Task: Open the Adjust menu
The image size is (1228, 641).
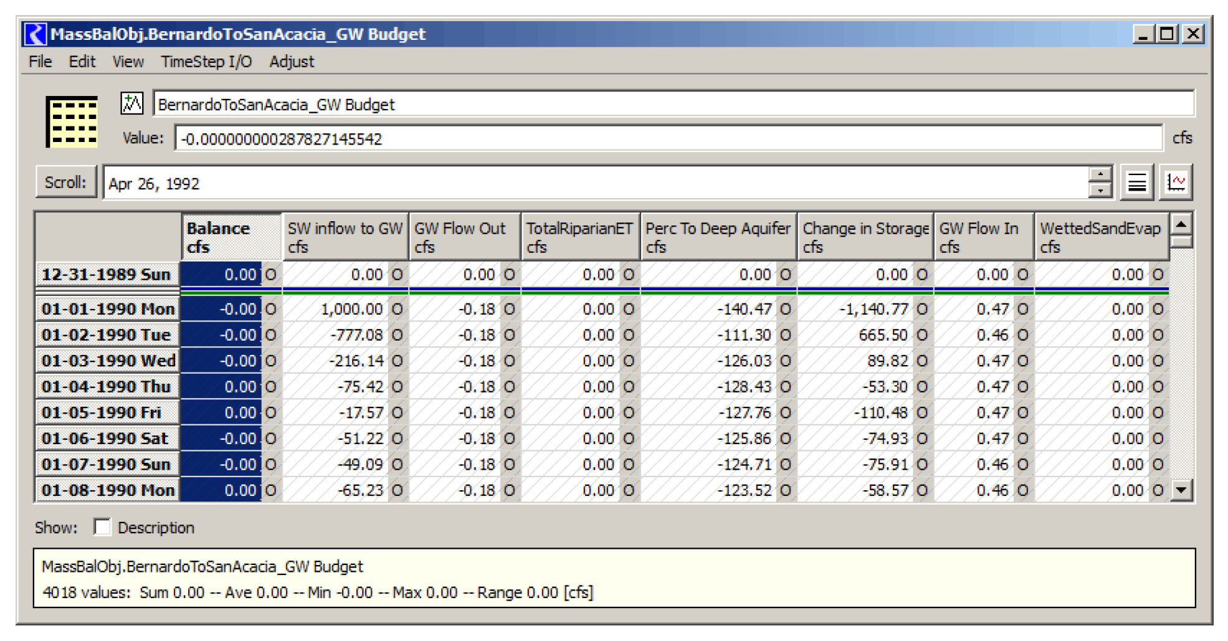Action: (292, 62)
